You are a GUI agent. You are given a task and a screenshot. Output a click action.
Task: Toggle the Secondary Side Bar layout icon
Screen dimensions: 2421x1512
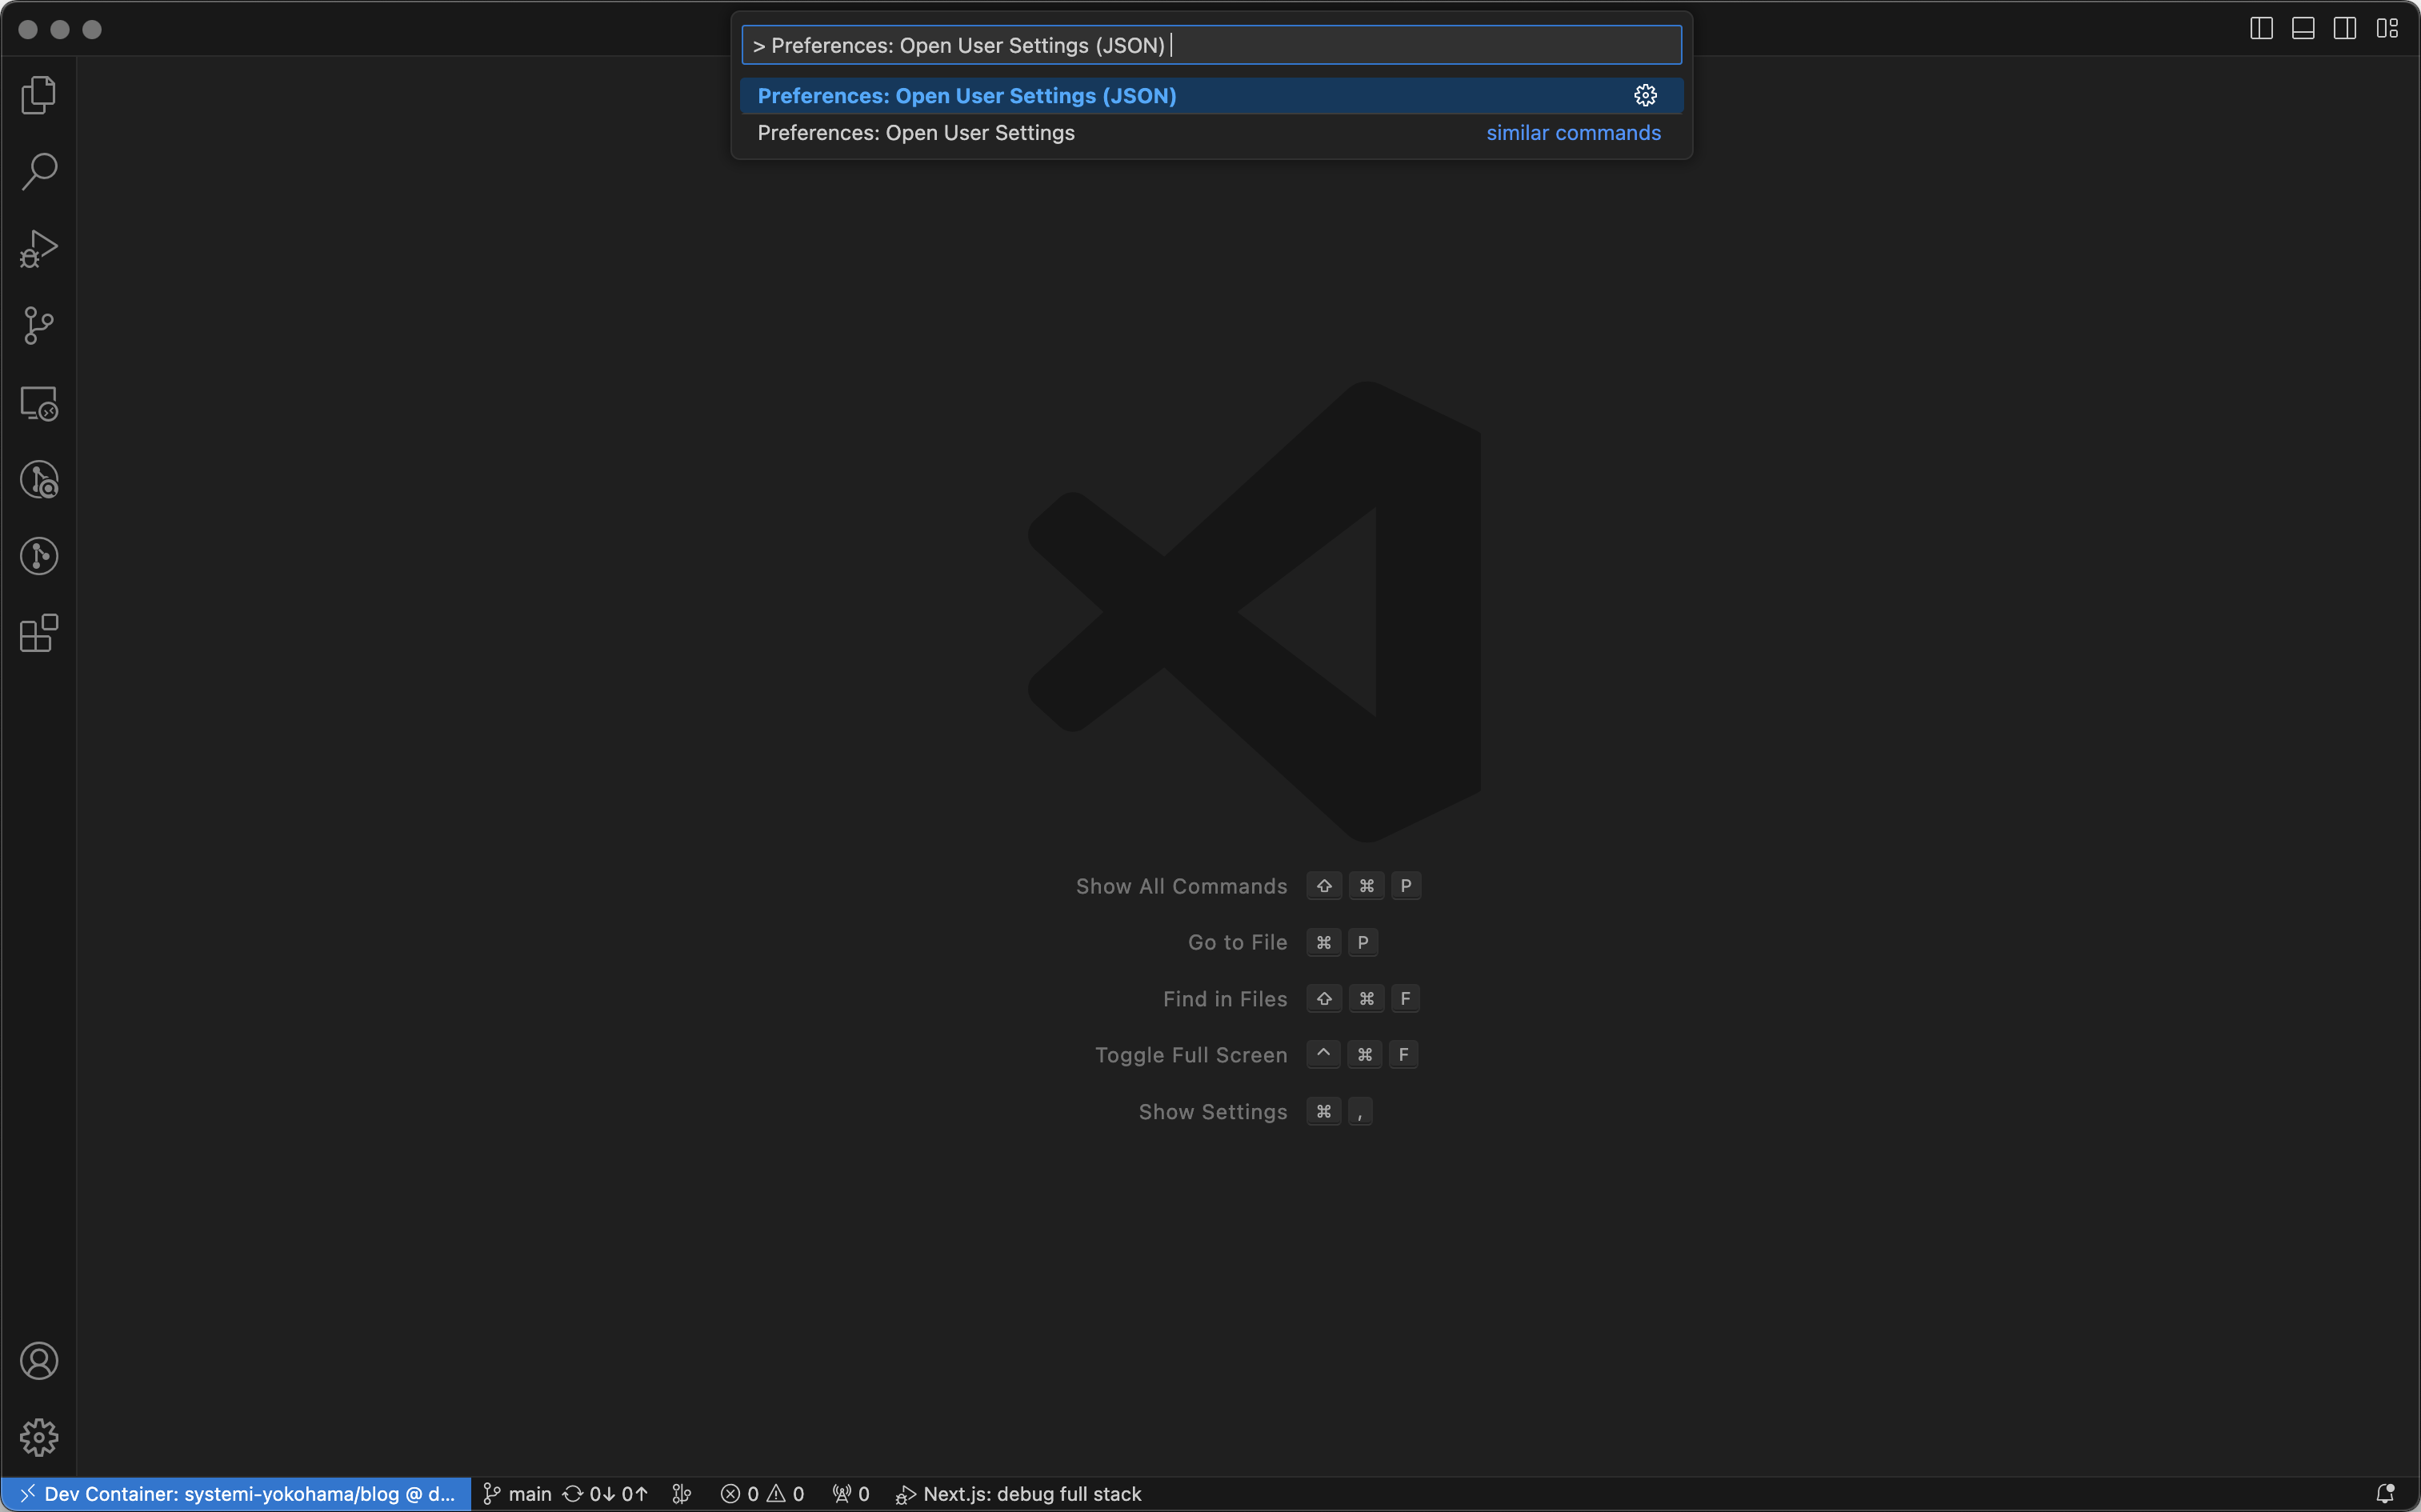(x=2345, y=29)
